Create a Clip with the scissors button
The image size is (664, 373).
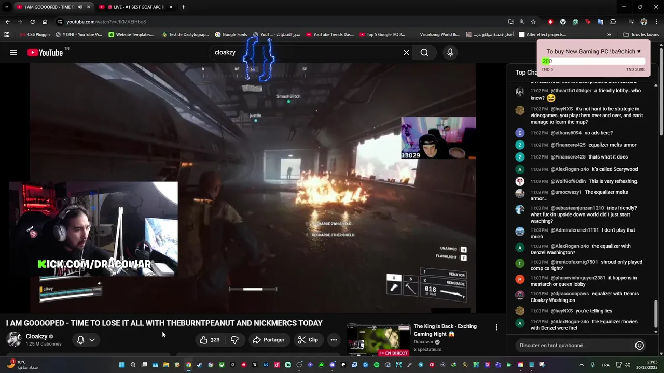tap(308, 340)
